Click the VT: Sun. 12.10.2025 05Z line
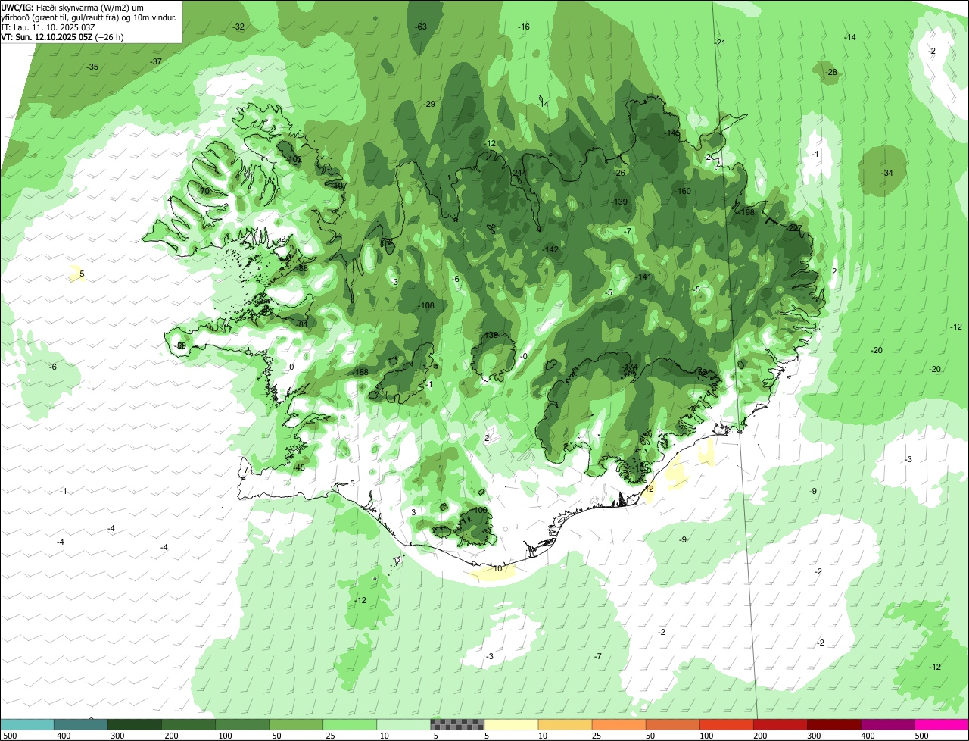This screenshot has width=969, height=741. tap(63, 36)
